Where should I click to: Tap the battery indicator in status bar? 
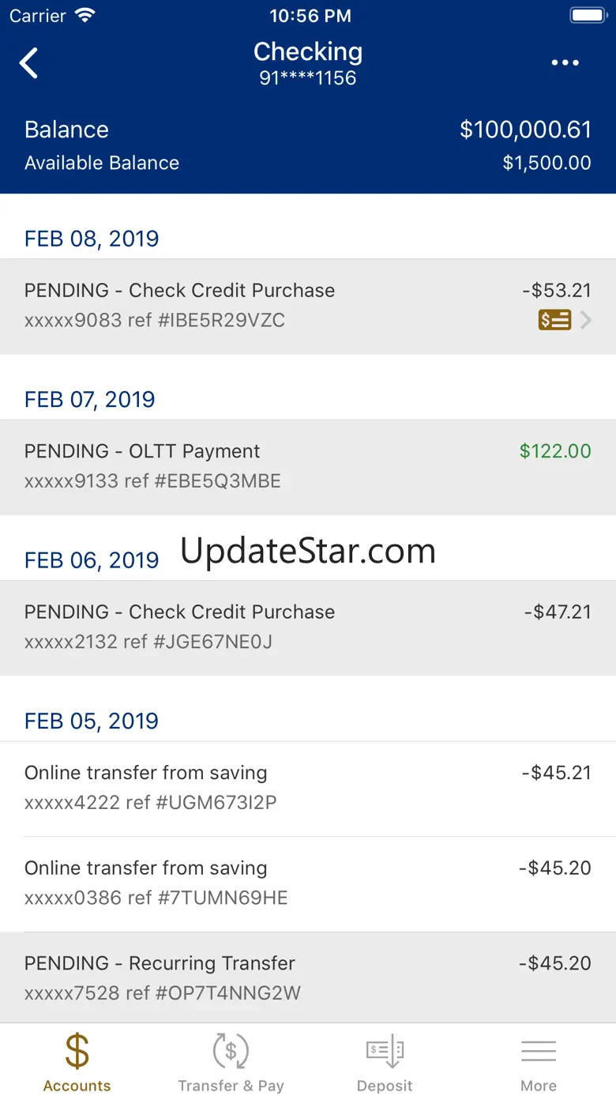click(x=587, y=15)
